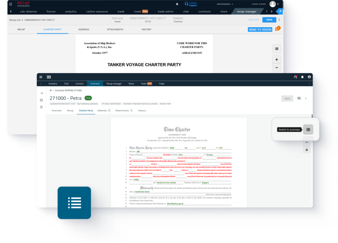Click the SEND TO VESON button

(260, 30)
